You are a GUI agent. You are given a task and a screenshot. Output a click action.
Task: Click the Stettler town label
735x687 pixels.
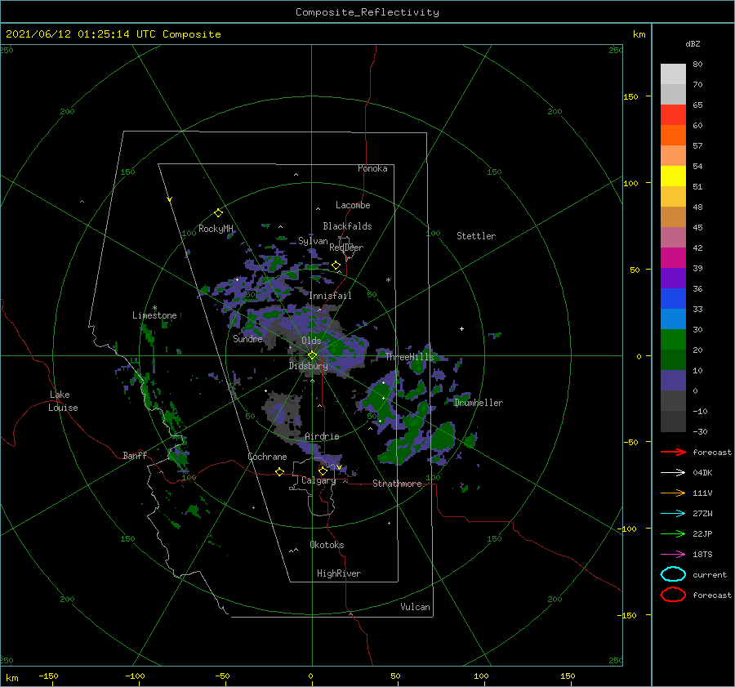(476, 236)
